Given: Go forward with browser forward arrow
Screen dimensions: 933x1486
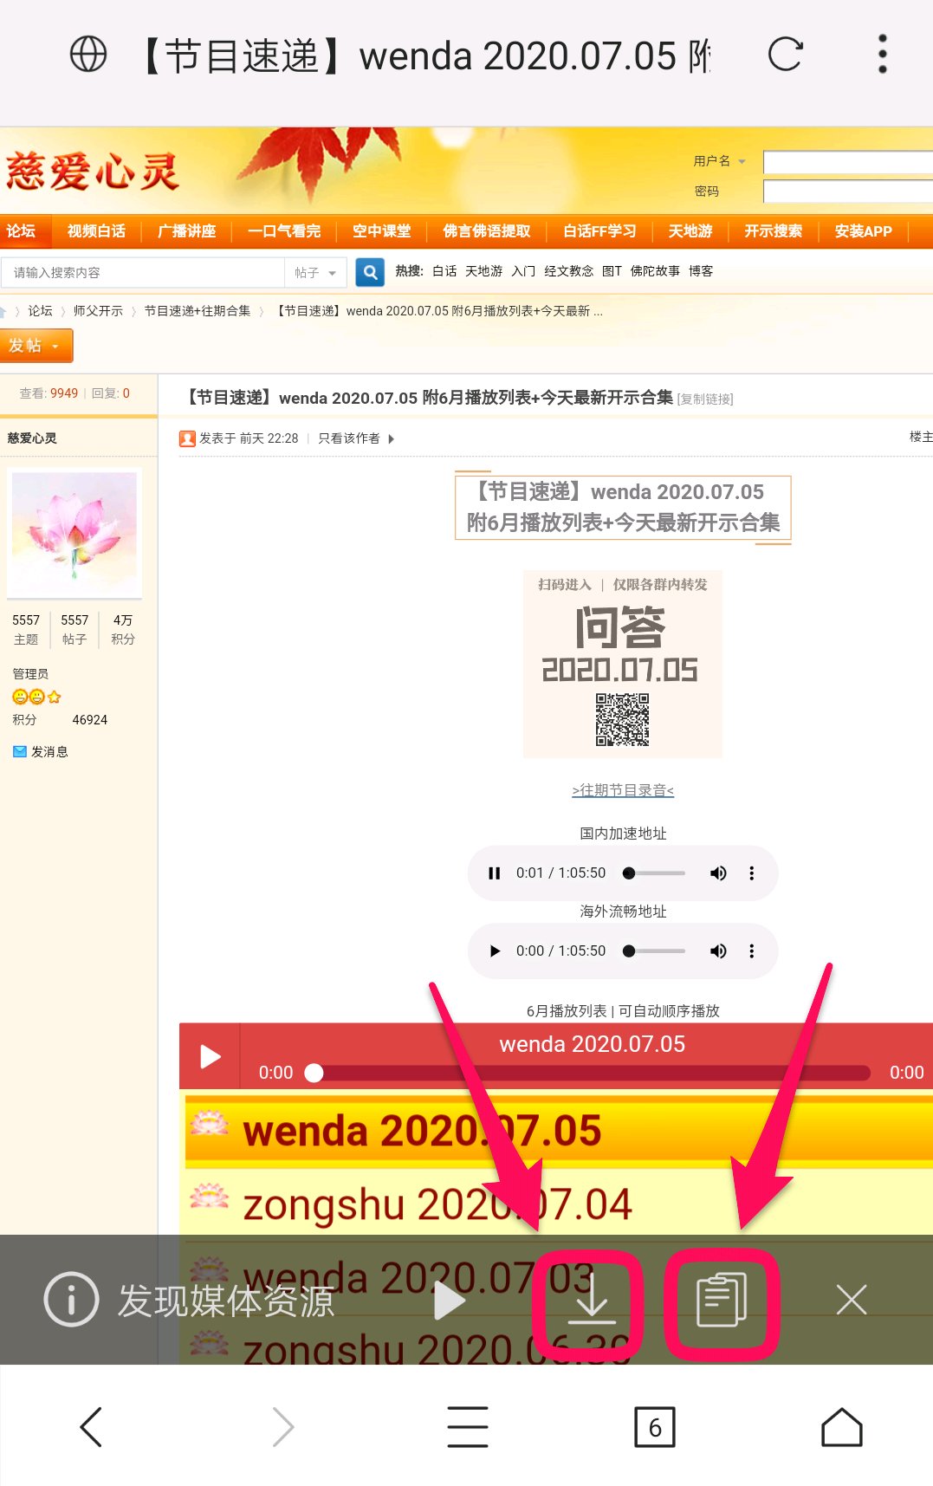Looking at the screenshot, I should coord(283,1426).
